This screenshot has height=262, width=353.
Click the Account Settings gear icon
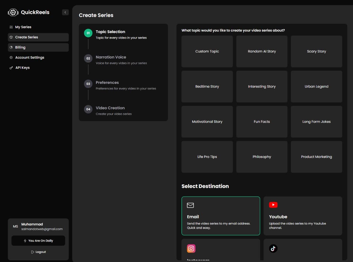click(11, 57)
